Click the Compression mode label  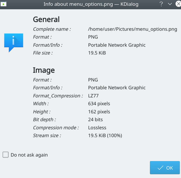(x=56, y=128)
